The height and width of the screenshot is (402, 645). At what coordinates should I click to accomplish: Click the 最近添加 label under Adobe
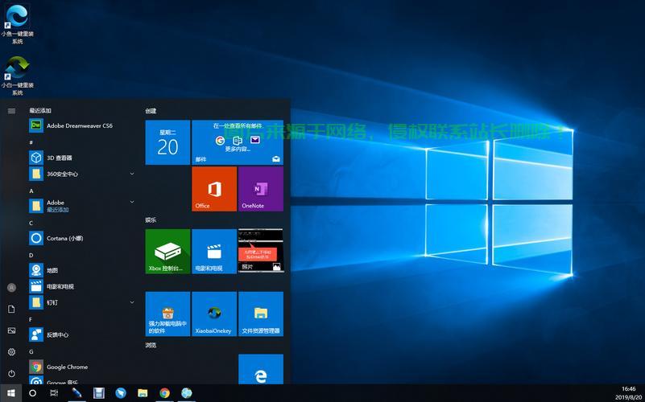[x=58, y=210]
